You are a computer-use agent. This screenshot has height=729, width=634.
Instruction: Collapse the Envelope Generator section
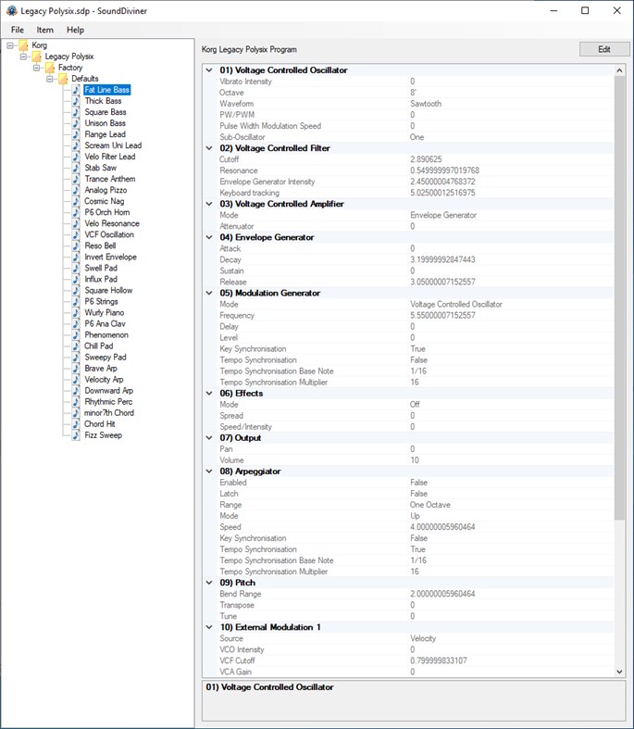pos(209,237)
